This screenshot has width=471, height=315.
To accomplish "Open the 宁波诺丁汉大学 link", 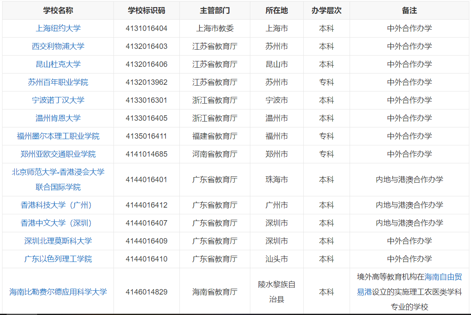I will pos(58,100).
